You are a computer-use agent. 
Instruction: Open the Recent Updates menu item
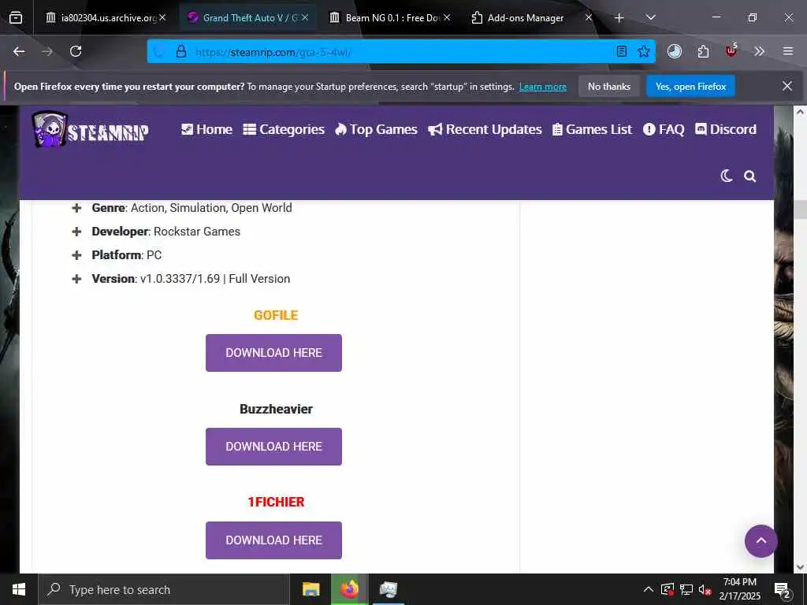pyautogui.click(x=485, y=130)
